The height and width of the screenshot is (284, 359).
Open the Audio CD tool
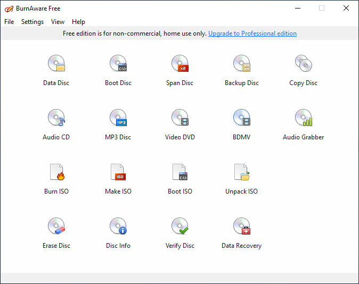point(56,118)
